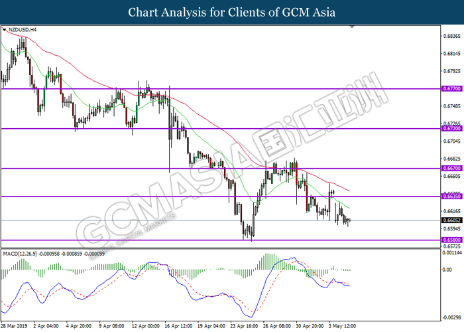
Task: Select the 0.66700 purple price level label
Action: click(452, 168)
